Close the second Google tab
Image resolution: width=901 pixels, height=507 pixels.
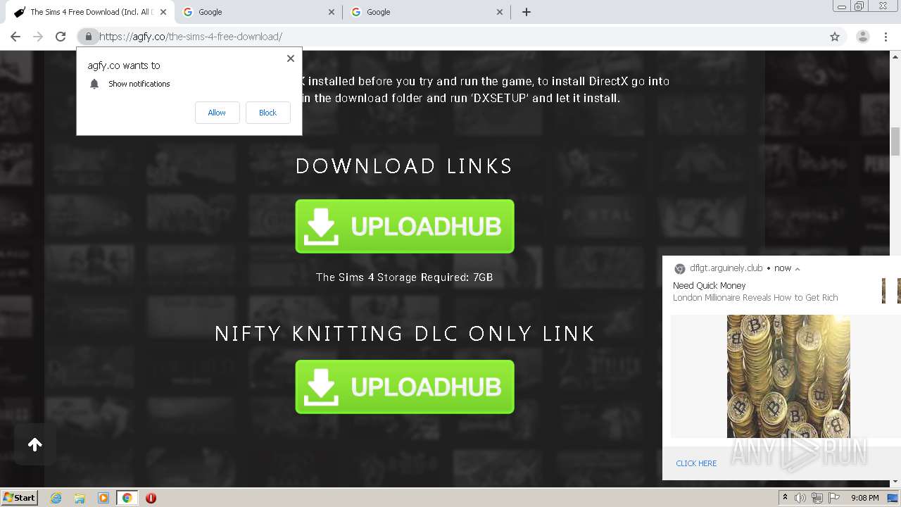click(500, 12)
